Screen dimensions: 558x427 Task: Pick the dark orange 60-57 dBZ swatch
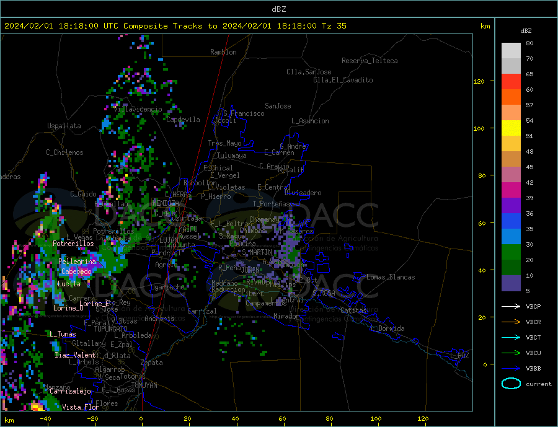[x=511, y=97]
